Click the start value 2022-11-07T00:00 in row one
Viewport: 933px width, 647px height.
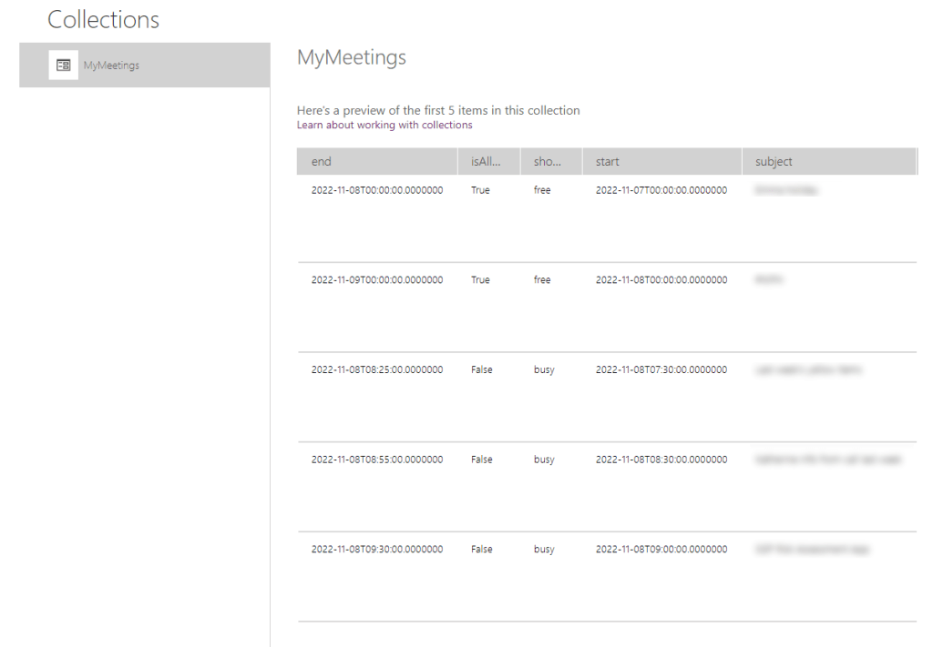(x=662, y=189)
